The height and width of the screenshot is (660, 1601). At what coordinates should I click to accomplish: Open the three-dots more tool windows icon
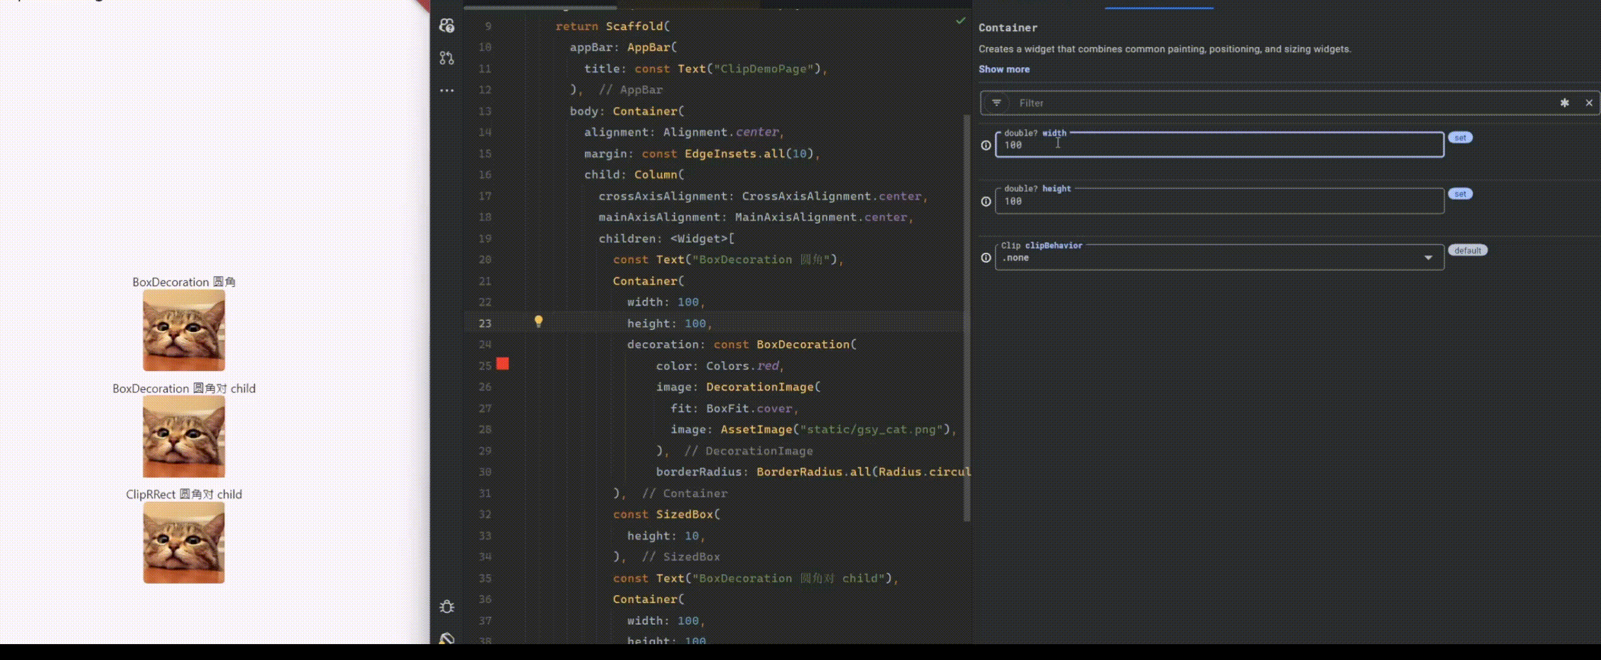point(446,90)
